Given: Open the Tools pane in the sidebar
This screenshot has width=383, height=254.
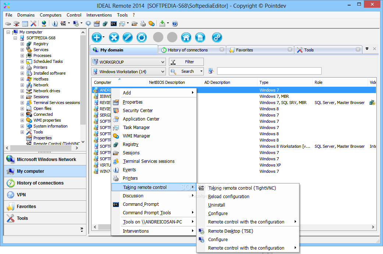Looking at the screenshot, I should [x=45, y=218].
